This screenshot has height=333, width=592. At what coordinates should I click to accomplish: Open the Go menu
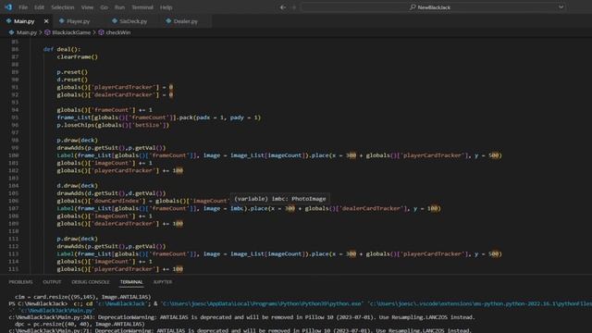[x=105, y=7]
